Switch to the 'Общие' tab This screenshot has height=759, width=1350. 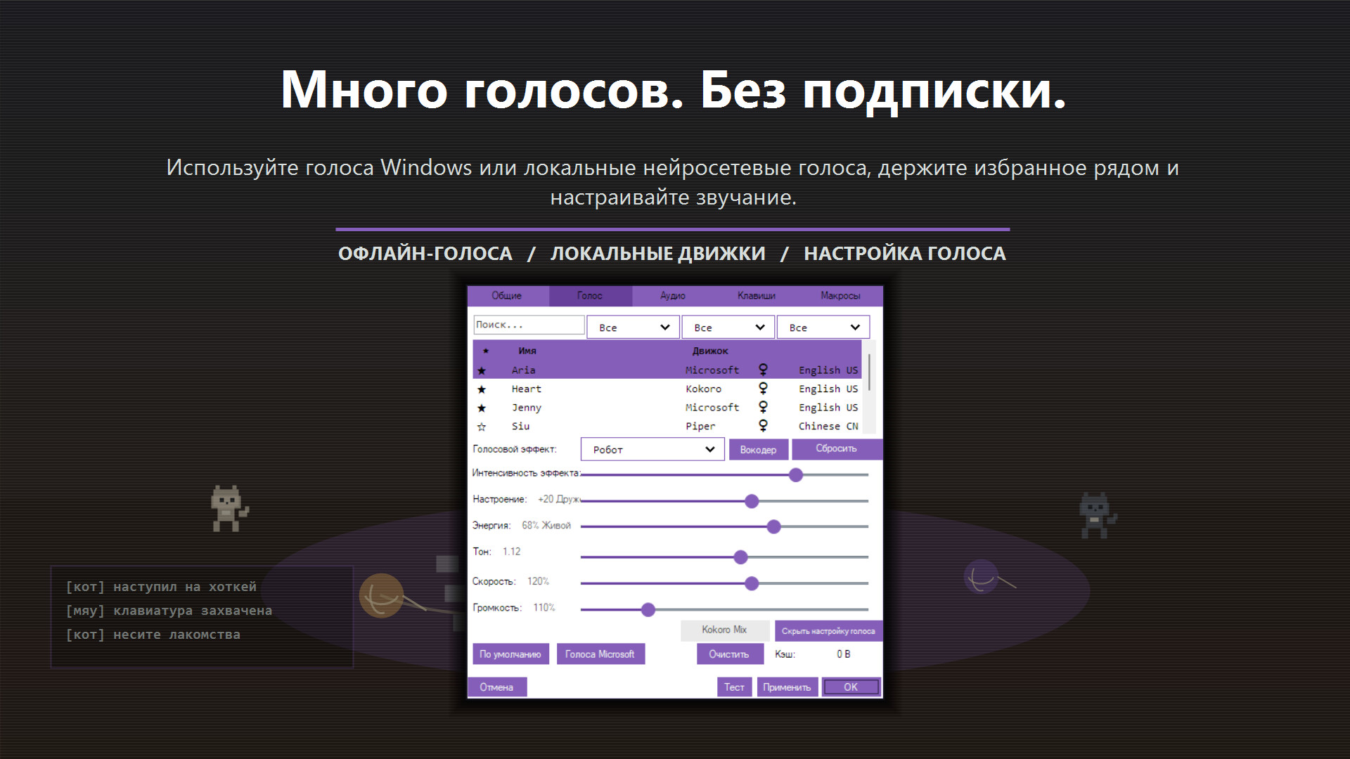pos(507,296)
